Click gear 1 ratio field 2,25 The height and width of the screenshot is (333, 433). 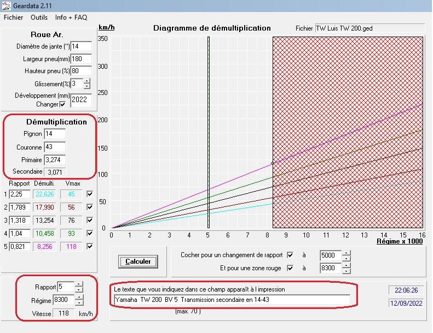tap(20, 194)
